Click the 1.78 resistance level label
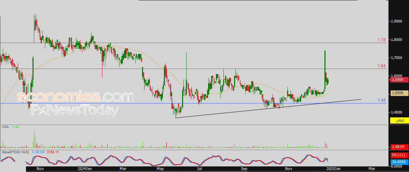Viewport: 409px width, 172px height. (382, 40)
